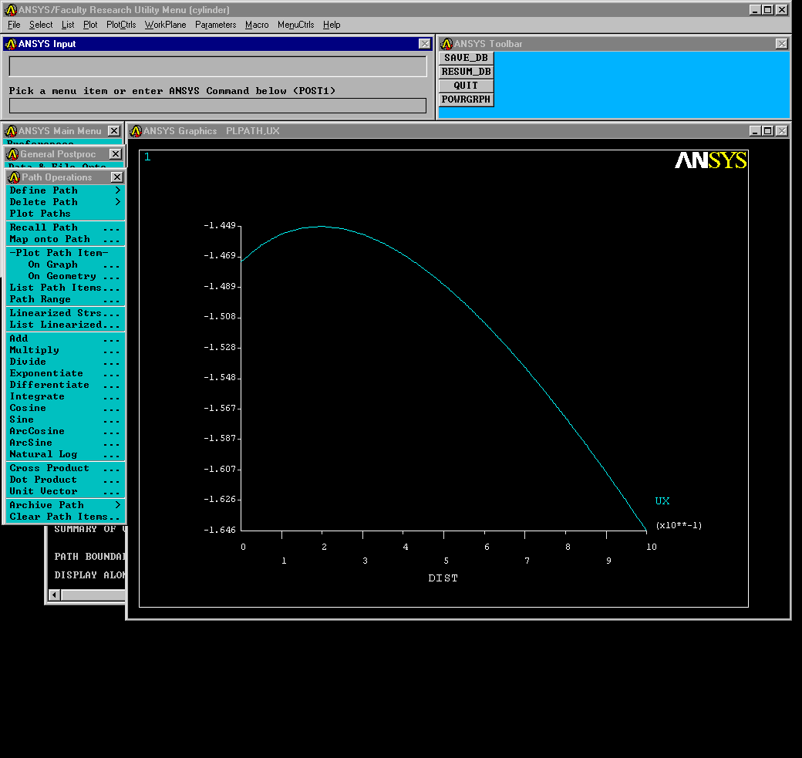802x758 pixels.
Task: Select the Add path operation
Action: (65, 339)
